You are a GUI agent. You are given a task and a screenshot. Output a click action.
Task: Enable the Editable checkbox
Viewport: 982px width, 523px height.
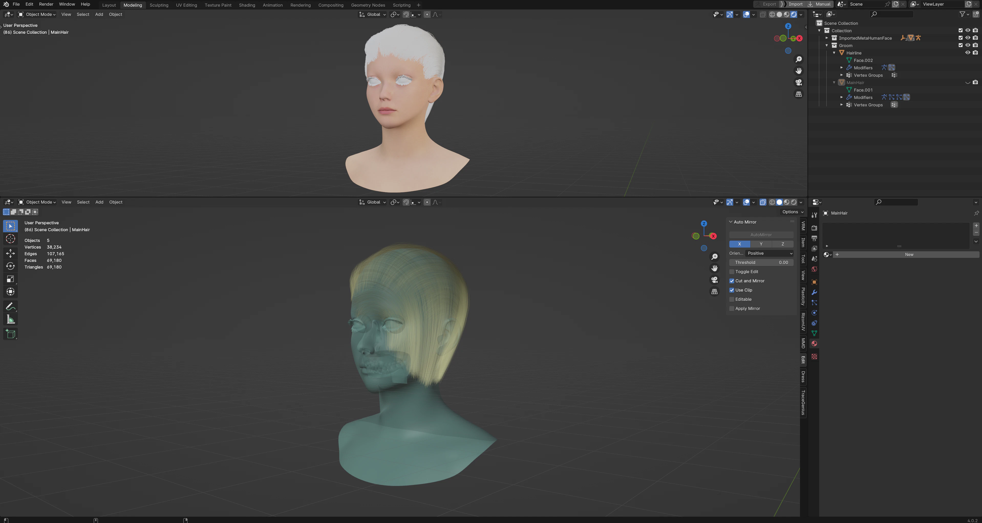coord(732,299)
